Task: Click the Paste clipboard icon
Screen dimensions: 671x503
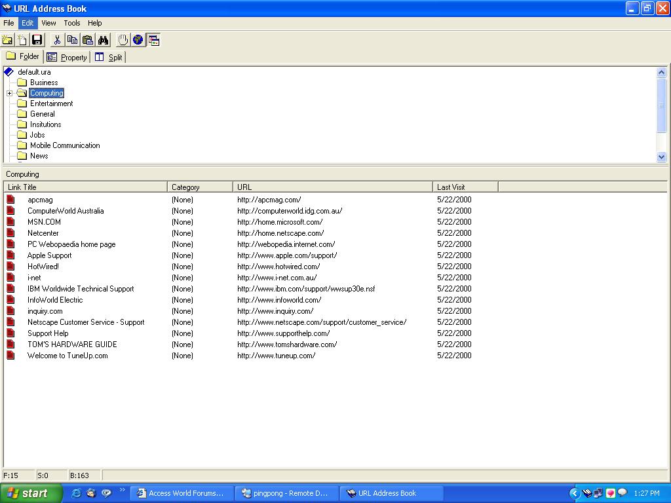Action: tap(88, 40)
